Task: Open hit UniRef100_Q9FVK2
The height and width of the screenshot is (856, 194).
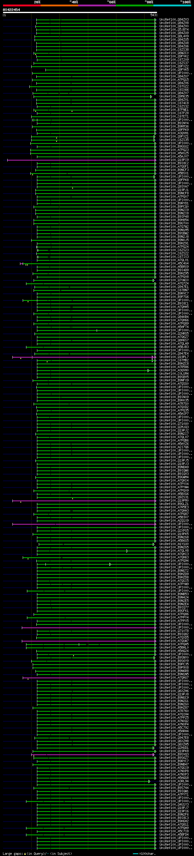Action: tap(174, 56)
